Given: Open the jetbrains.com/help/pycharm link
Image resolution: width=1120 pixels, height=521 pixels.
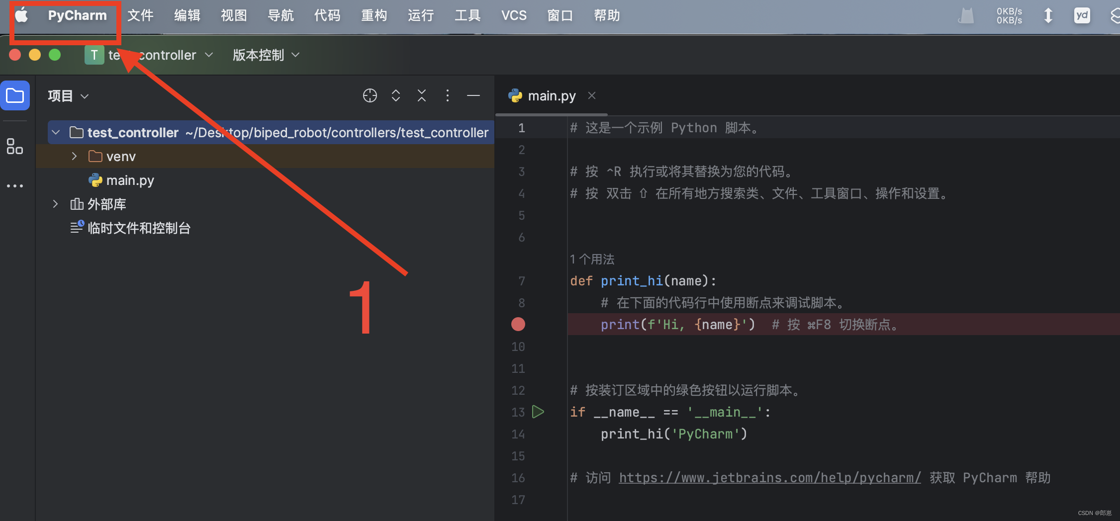Looking at the screenshot, I should pos(770,478).
